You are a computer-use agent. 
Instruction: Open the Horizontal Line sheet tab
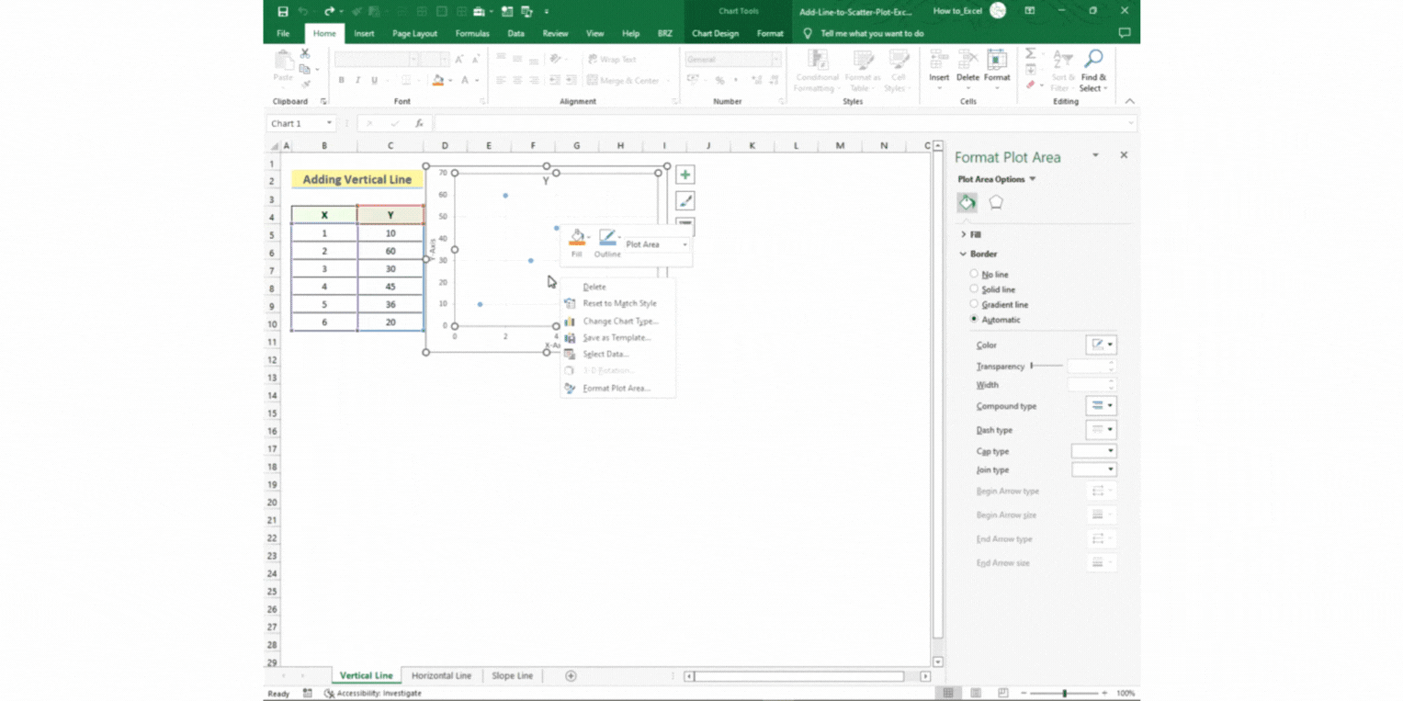[x=442, y=675]
